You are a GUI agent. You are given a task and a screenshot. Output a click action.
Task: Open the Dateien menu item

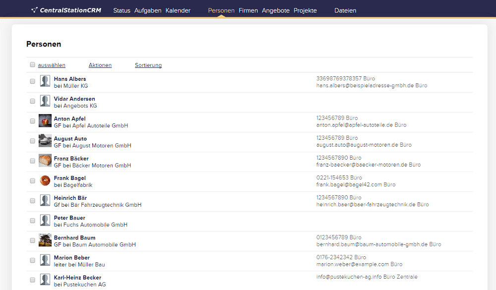(345, 10)
